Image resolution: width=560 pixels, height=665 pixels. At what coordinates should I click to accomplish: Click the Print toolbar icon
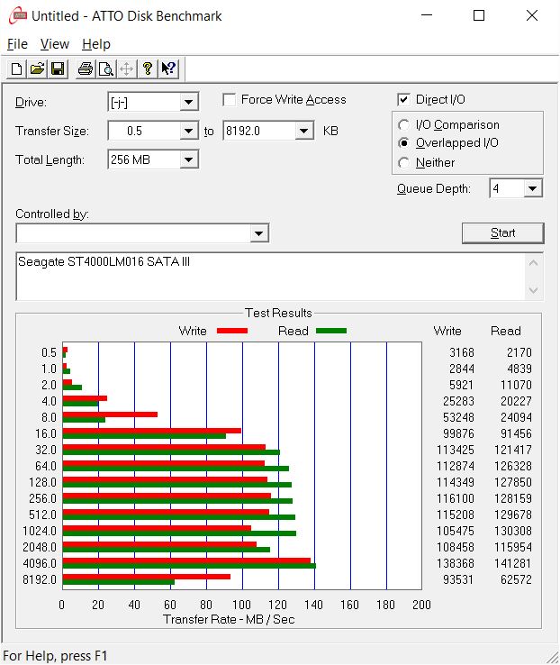point(86,68)
